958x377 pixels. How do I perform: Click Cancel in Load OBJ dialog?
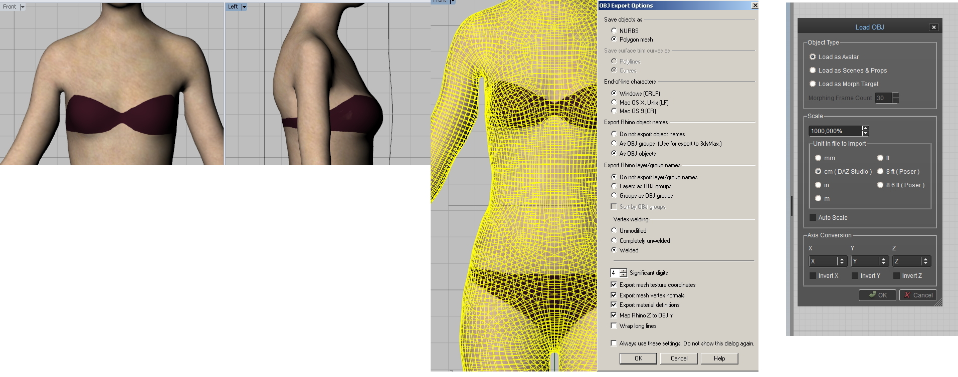(x=918, y=295)
